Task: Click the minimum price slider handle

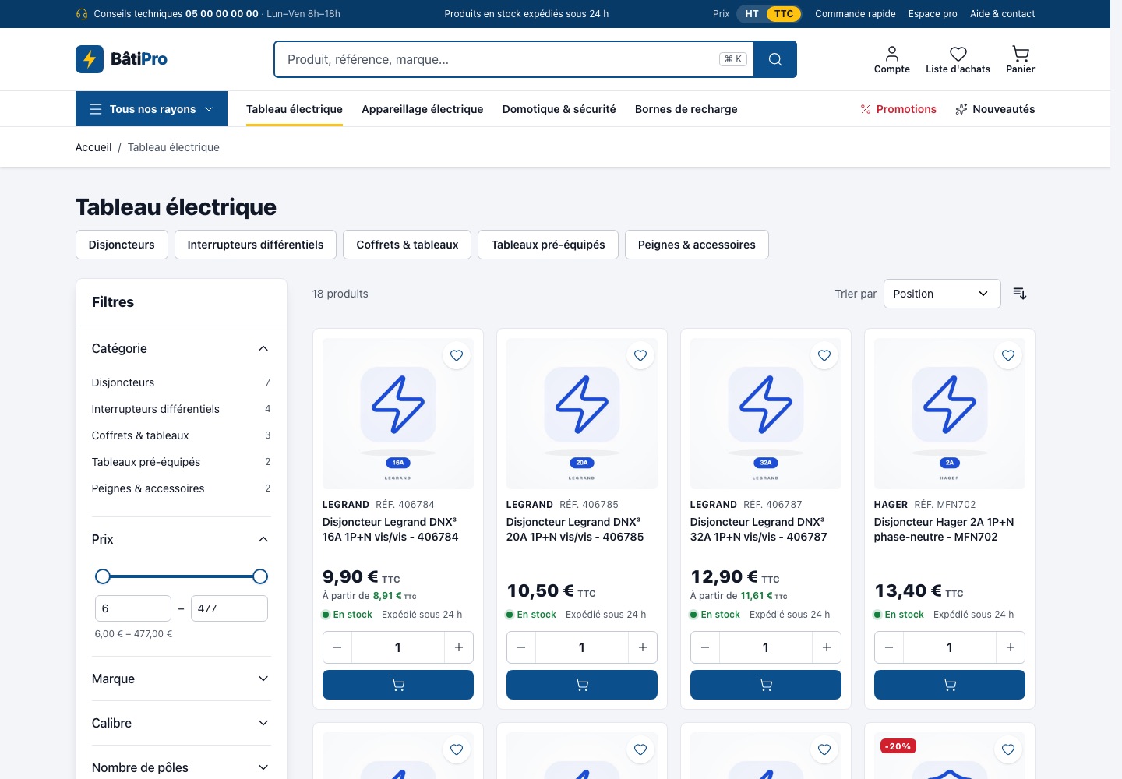Action: [103, 576]
